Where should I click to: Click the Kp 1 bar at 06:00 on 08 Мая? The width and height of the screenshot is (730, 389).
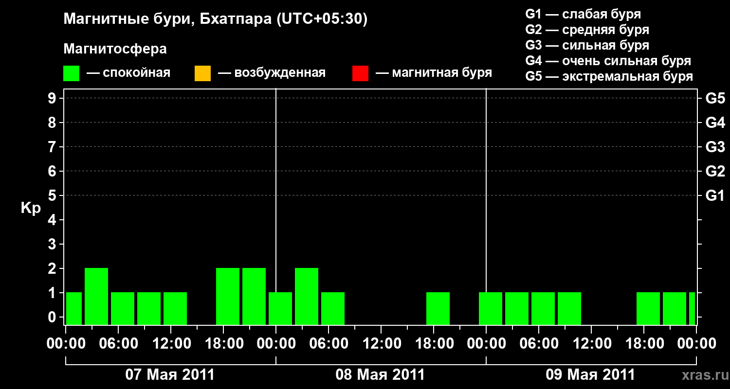pyautogui.click(x=333, y=308)
